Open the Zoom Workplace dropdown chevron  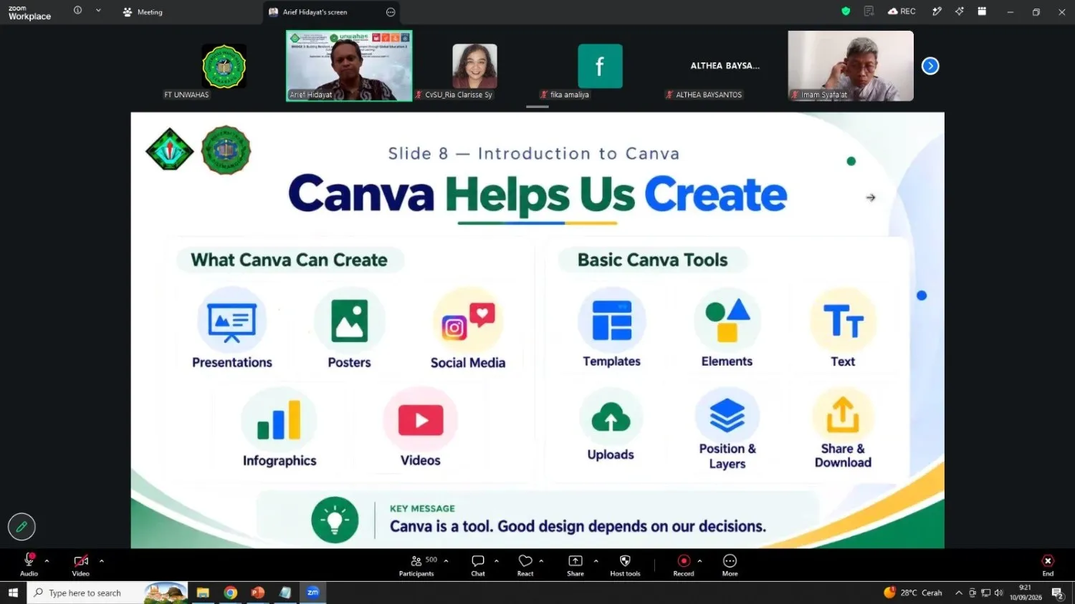point(98,11)
